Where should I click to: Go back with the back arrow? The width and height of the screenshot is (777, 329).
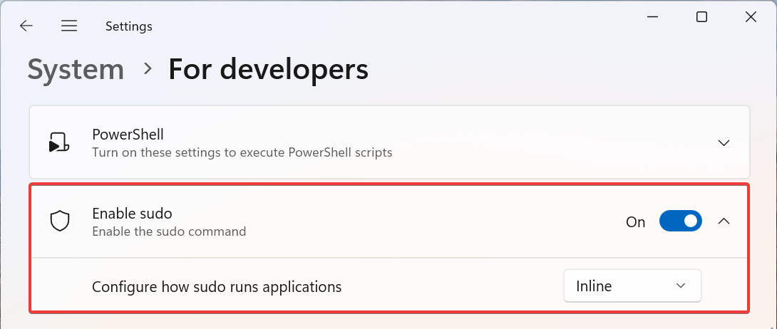pos(26,26)
